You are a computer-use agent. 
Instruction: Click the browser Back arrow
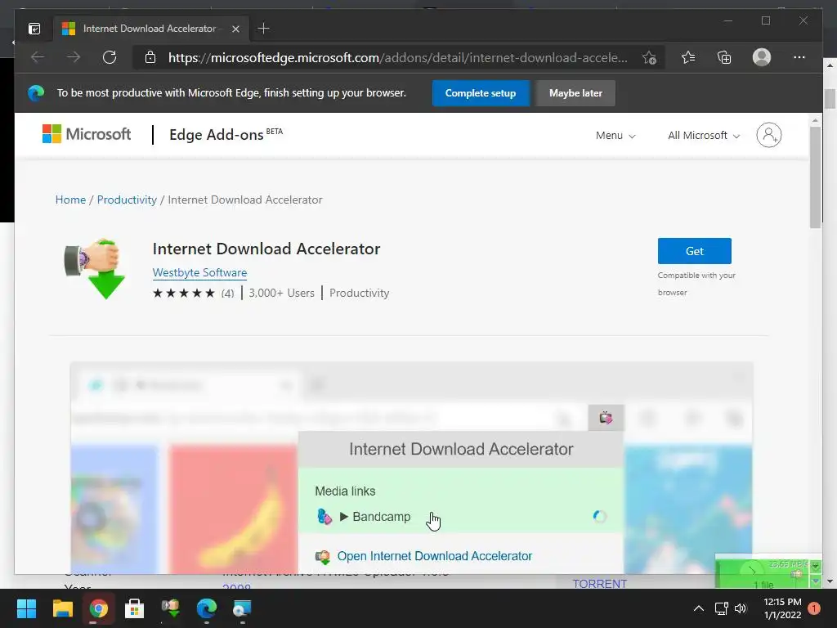(x=38, y=57)
